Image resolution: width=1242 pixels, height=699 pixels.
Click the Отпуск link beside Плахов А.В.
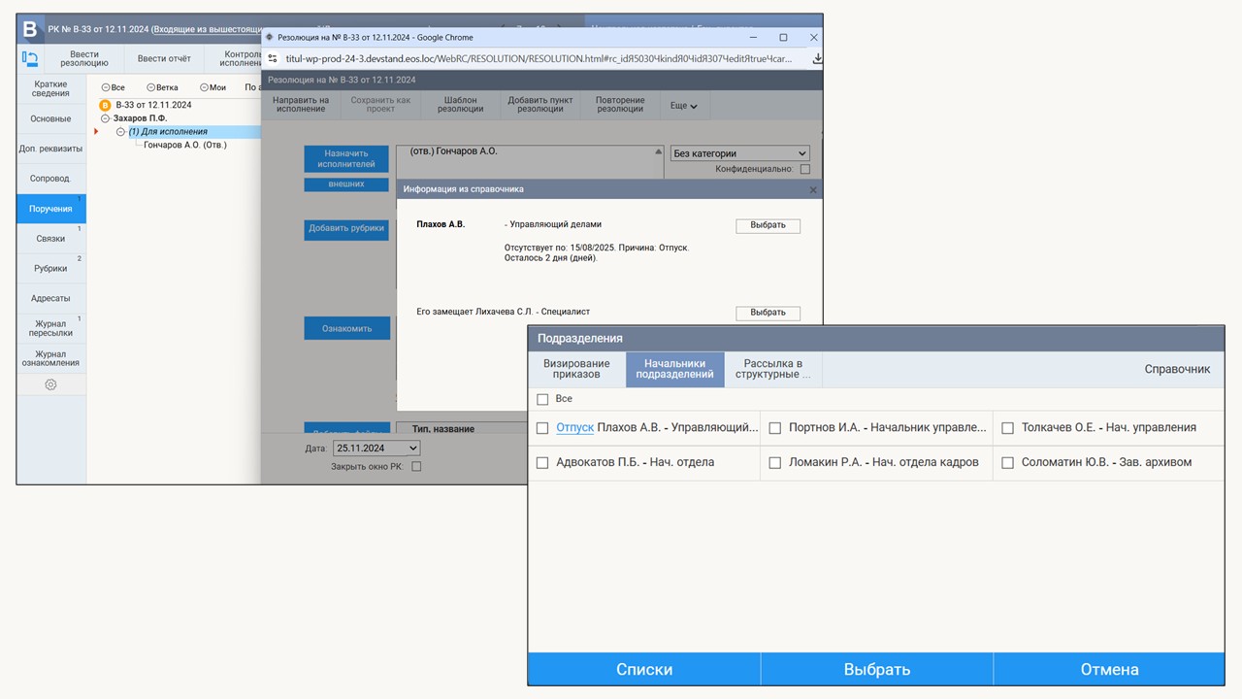(x=574, y=428)
